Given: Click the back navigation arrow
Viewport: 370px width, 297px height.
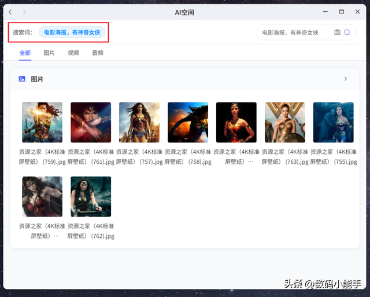Looking at the screenshot, I should [10, 12].
